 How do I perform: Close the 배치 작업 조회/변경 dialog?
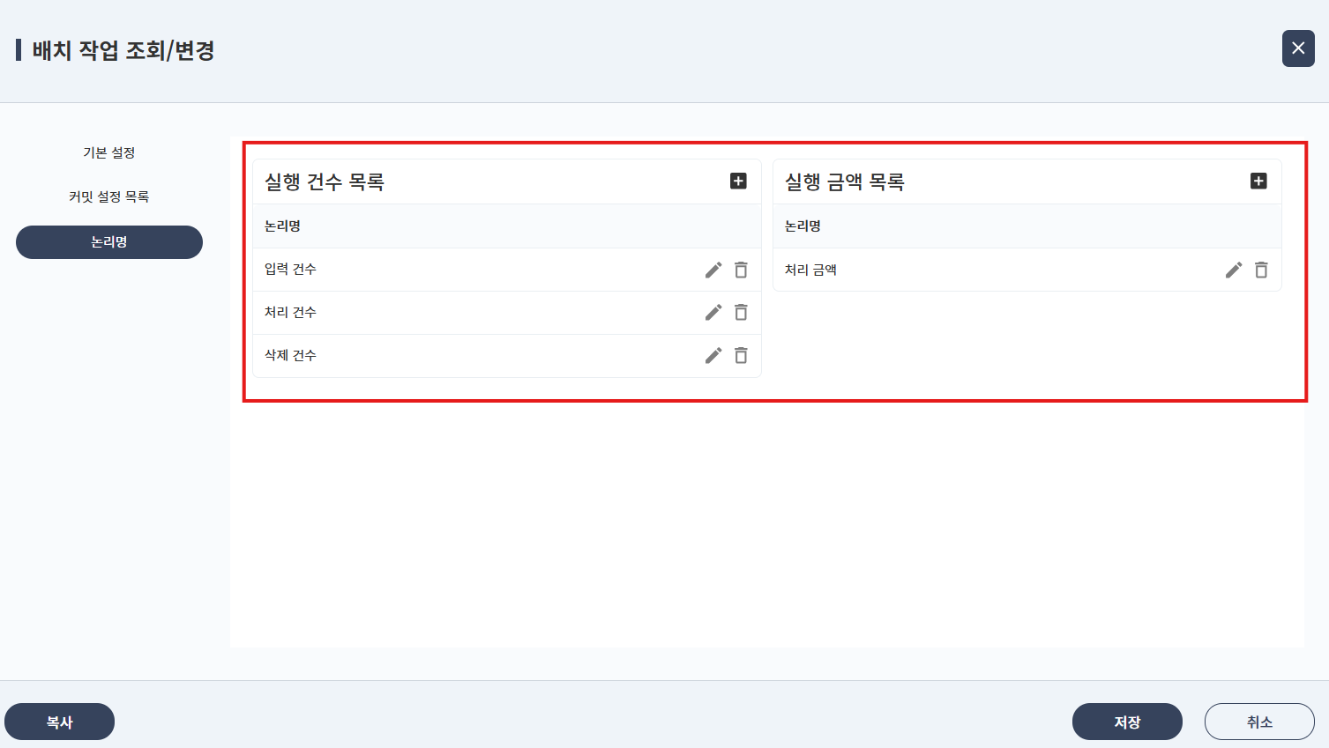coord(1297,48)
